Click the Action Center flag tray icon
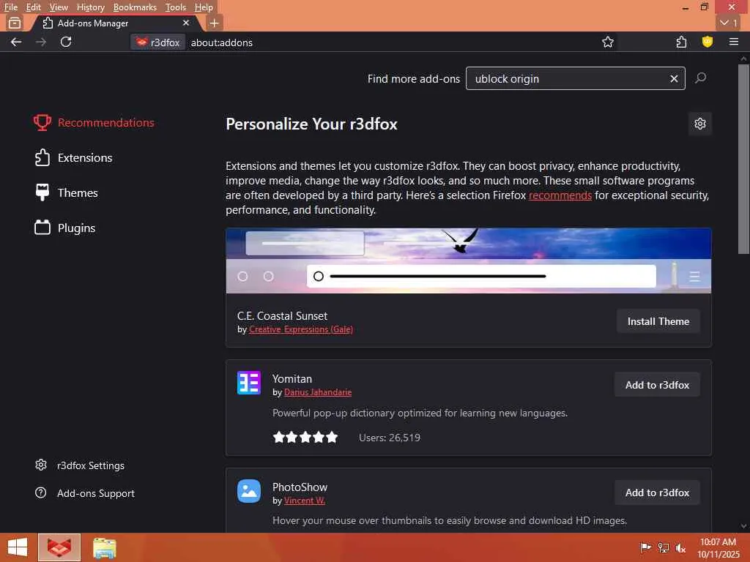 click(x=646, y=547)
